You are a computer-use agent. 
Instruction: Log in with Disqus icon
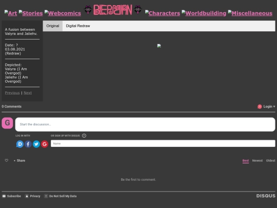(20, 144)
